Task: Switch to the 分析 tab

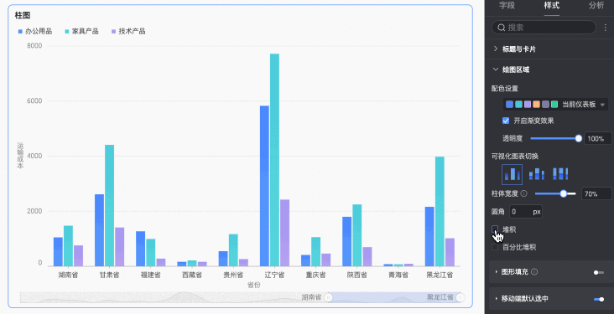Action: click(596, 6)
